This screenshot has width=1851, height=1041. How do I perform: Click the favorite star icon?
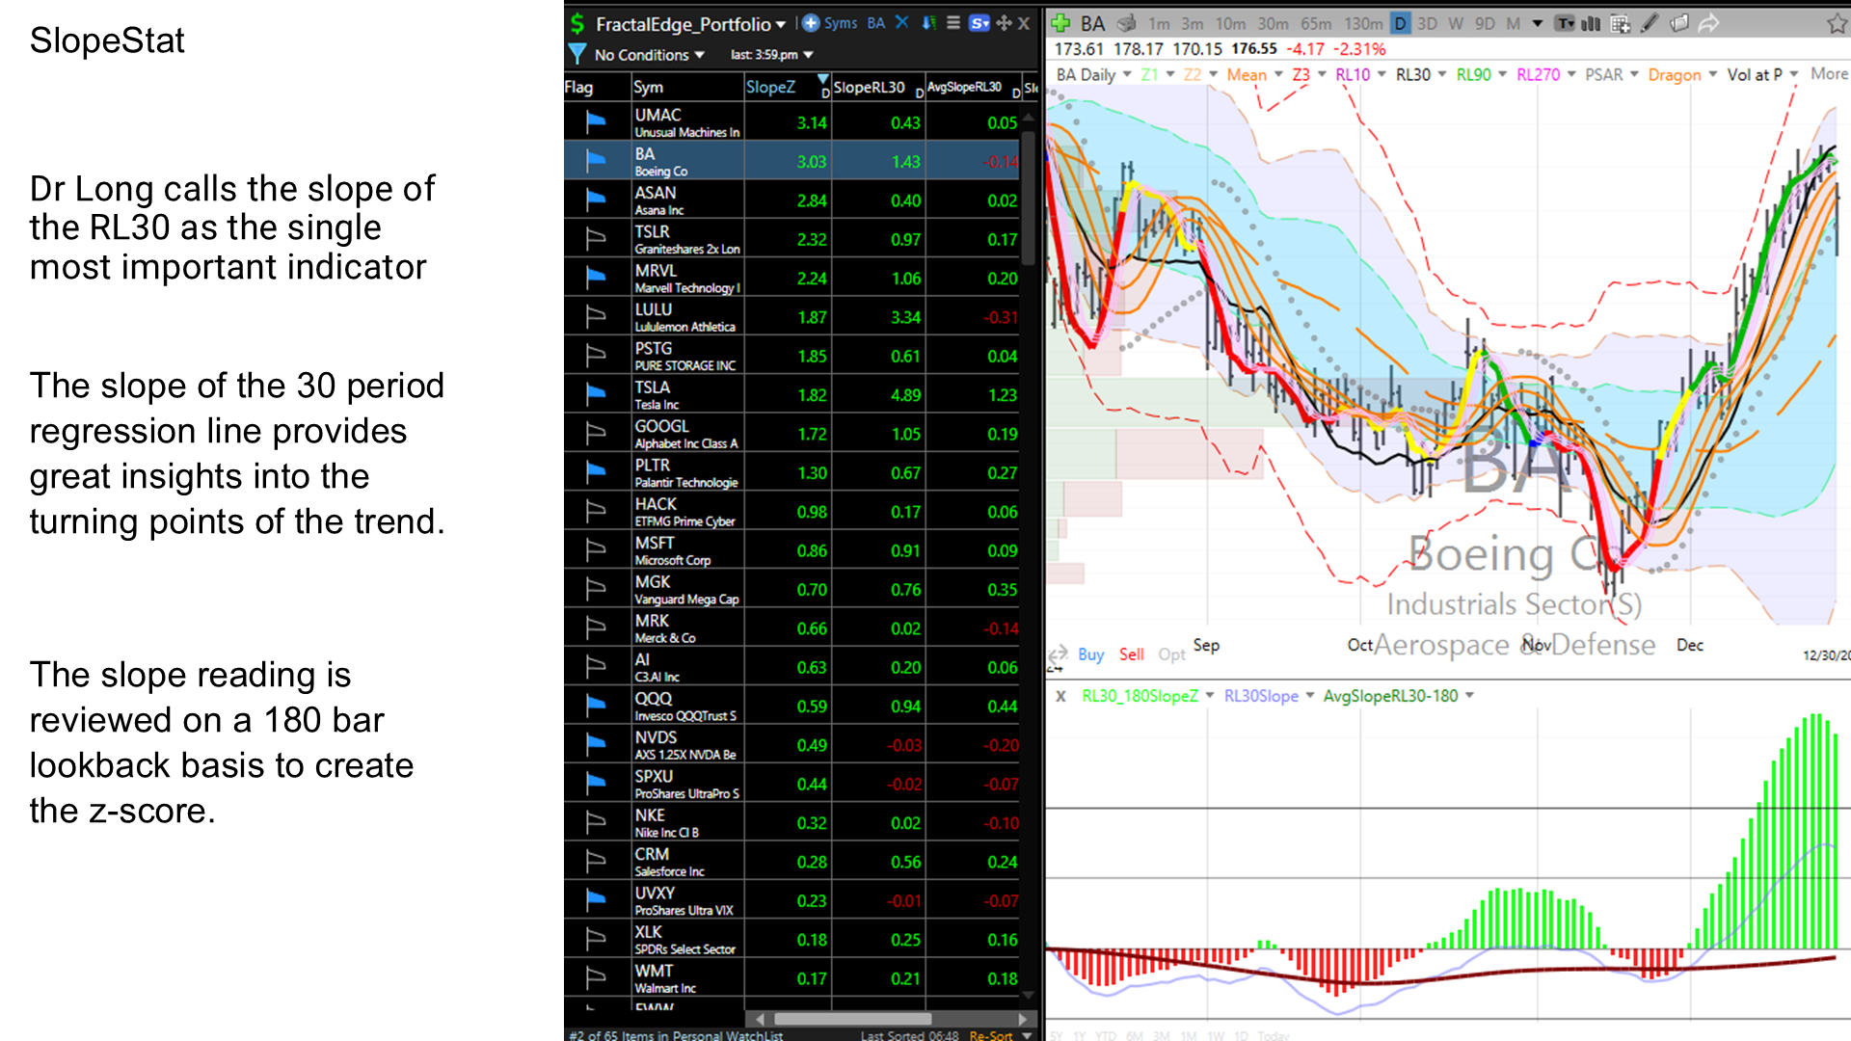1837,24
